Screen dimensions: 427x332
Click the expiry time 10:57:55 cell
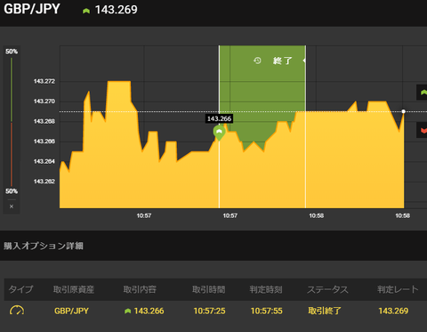point(267,311)
